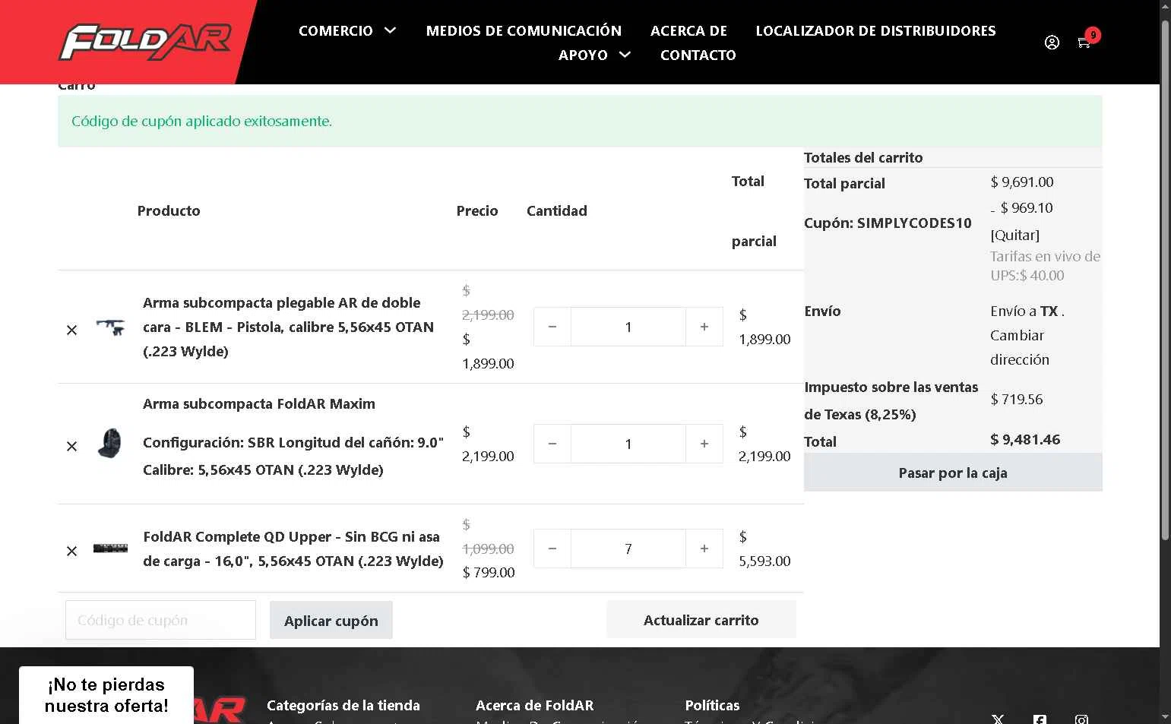
Task: Click the Tarifas en vivo de UPS rate
Action: coord(1045,266)
